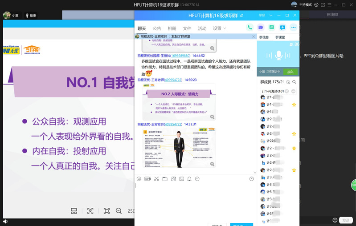356x226 pixels.
Task: Toggle the microphone in group classroom panel
Action: (x=279, y=55)
